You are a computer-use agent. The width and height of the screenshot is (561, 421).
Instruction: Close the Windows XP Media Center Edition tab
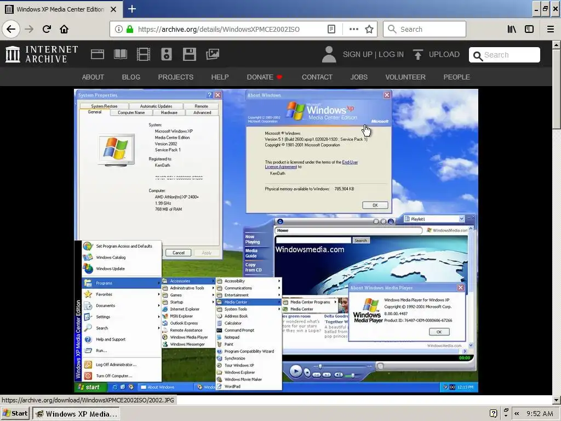[x=113, y=9]
